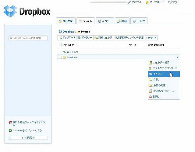Click the 削除済みファイルの表示 icon
195x152 pixels.
[116, 38]
